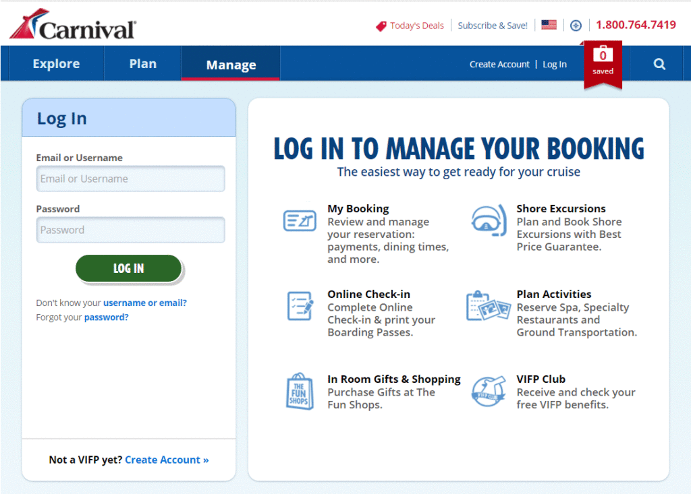Click 'The easiest way to get ready' subtitle
The image size is (691, 494).
pos(459,172)
